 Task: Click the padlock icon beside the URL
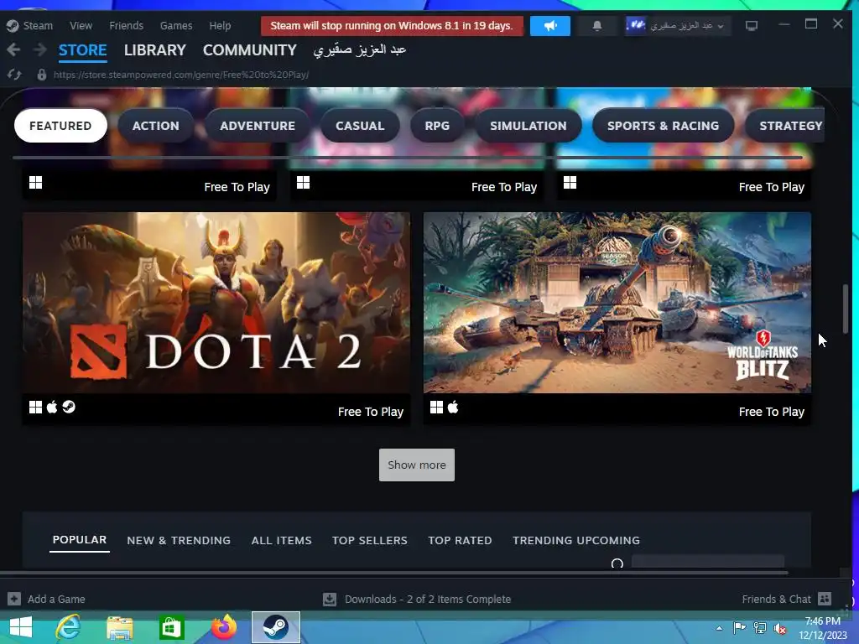point(41,75)
